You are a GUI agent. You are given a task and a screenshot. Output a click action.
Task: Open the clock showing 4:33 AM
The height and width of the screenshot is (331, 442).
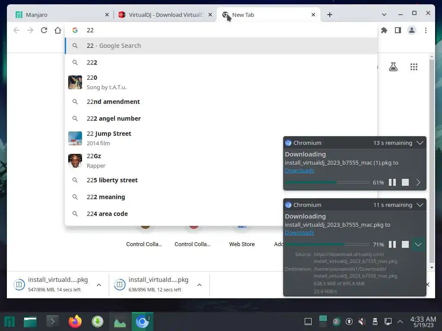coord(423,322)
